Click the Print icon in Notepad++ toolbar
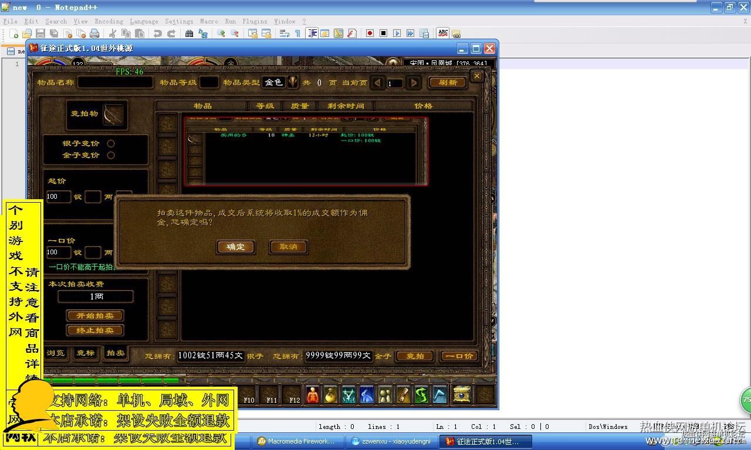 point(94,33)
